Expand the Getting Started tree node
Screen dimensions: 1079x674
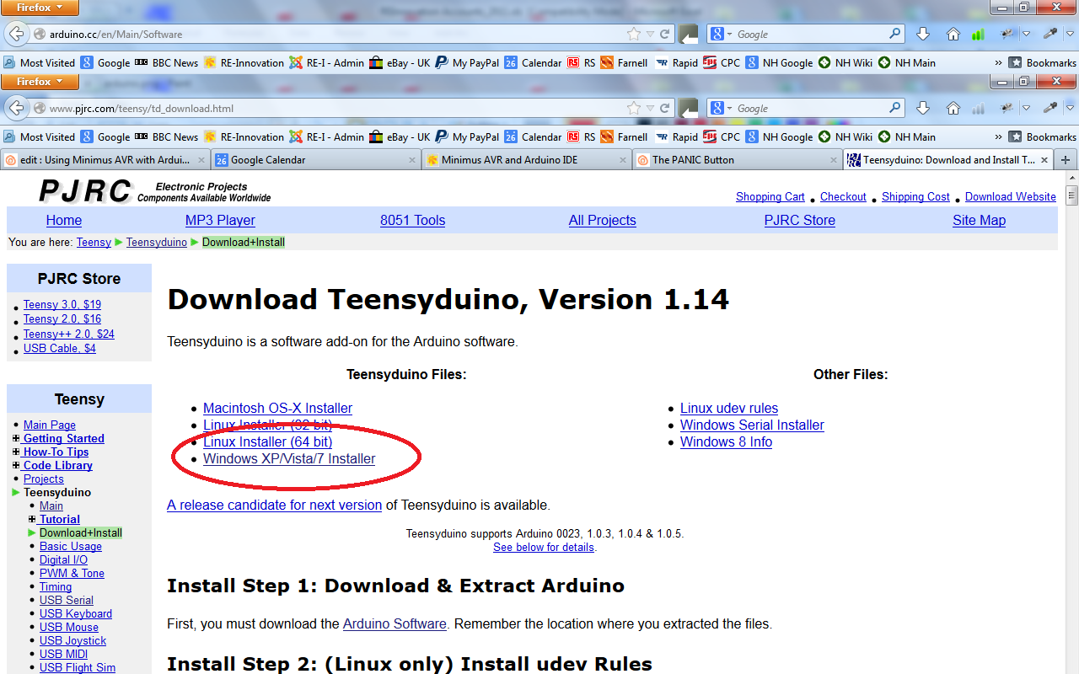point(16,439)
